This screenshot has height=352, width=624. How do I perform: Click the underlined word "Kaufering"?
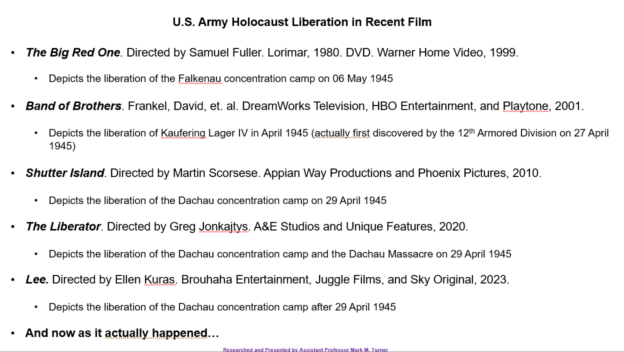pyautogui.click(x=183, y=133)
